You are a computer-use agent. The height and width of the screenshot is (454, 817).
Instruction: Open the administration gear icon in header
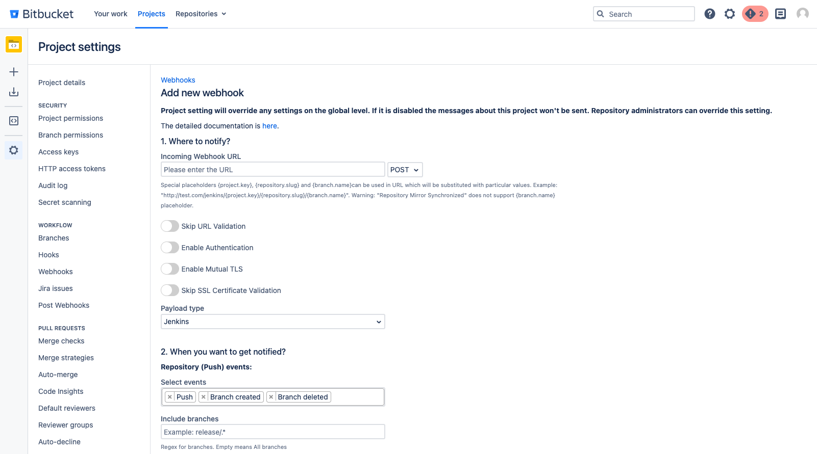(730, 14)
